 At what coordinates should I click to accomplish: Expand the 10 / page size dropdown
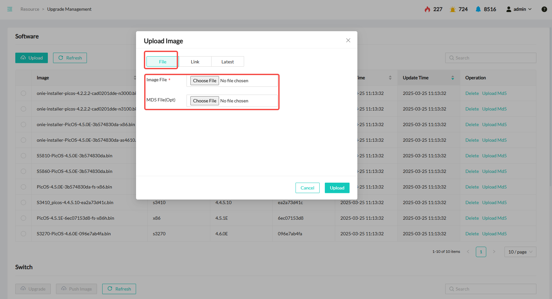(x=520, y=252)
